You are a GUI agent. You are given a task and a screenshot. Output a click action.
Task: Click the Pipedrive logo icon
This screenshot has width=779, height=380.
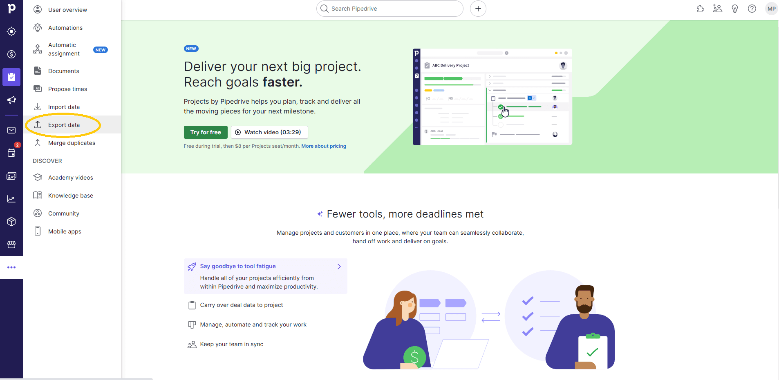(x=11, y=8)
